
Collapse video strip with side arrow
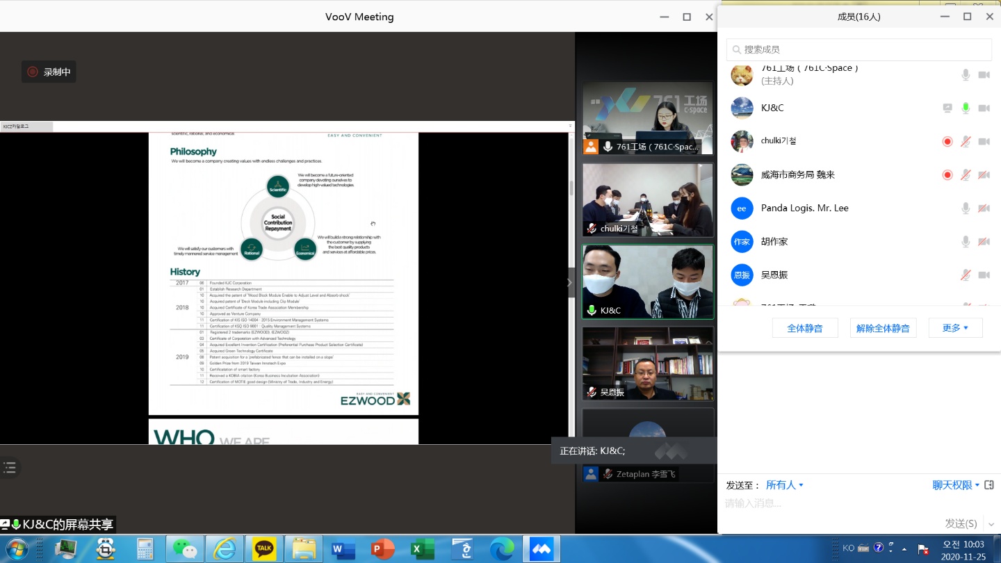(570, 282)
